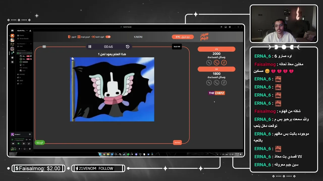Click the streamer webcam feed

284,24
